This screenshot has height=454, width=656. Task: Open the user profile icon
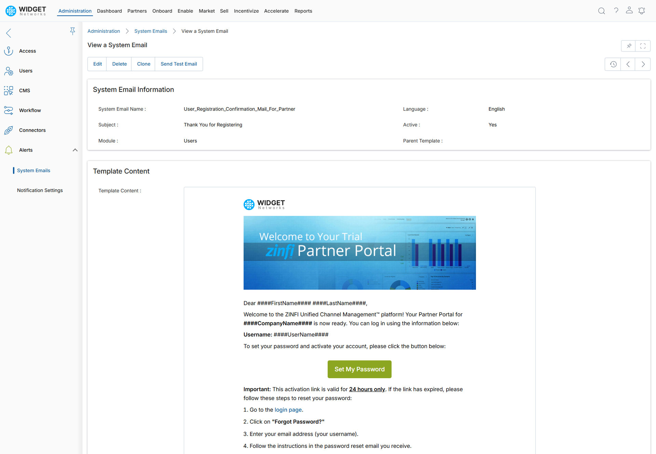[x=629, y=10]
